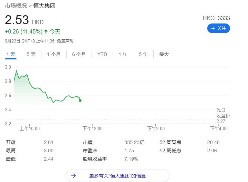Screen dimensions: 248x182
Task: Click the 52 周高点 value 20.40
Action: pyautogui.click(x=213, y=142)
